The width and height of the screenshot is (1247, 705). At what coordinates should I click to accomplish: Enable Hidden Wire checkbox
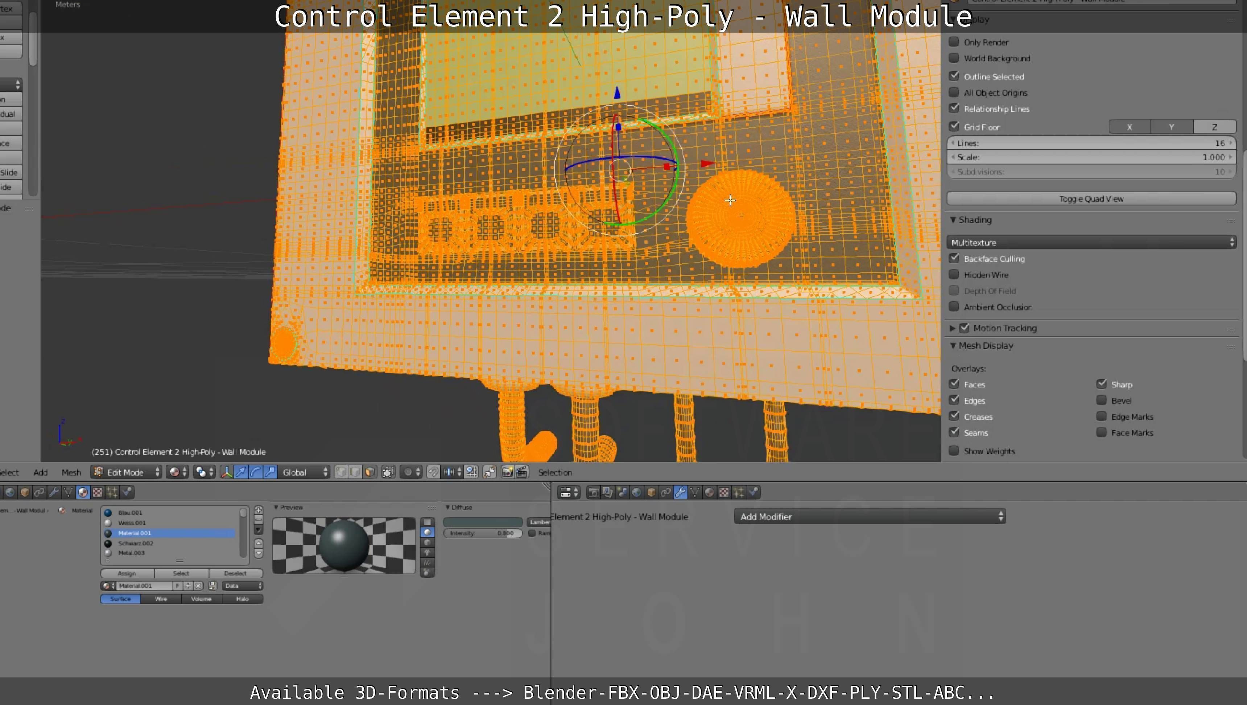click(954, 275)
